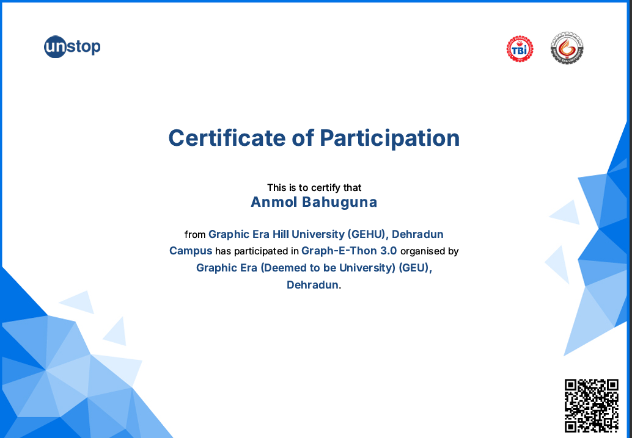Viewport: 632px width, 438px height.
Task: Click 'Graphic Era Hill University (GEHU), Dehradun' text
Action: (x=326, y=234)
